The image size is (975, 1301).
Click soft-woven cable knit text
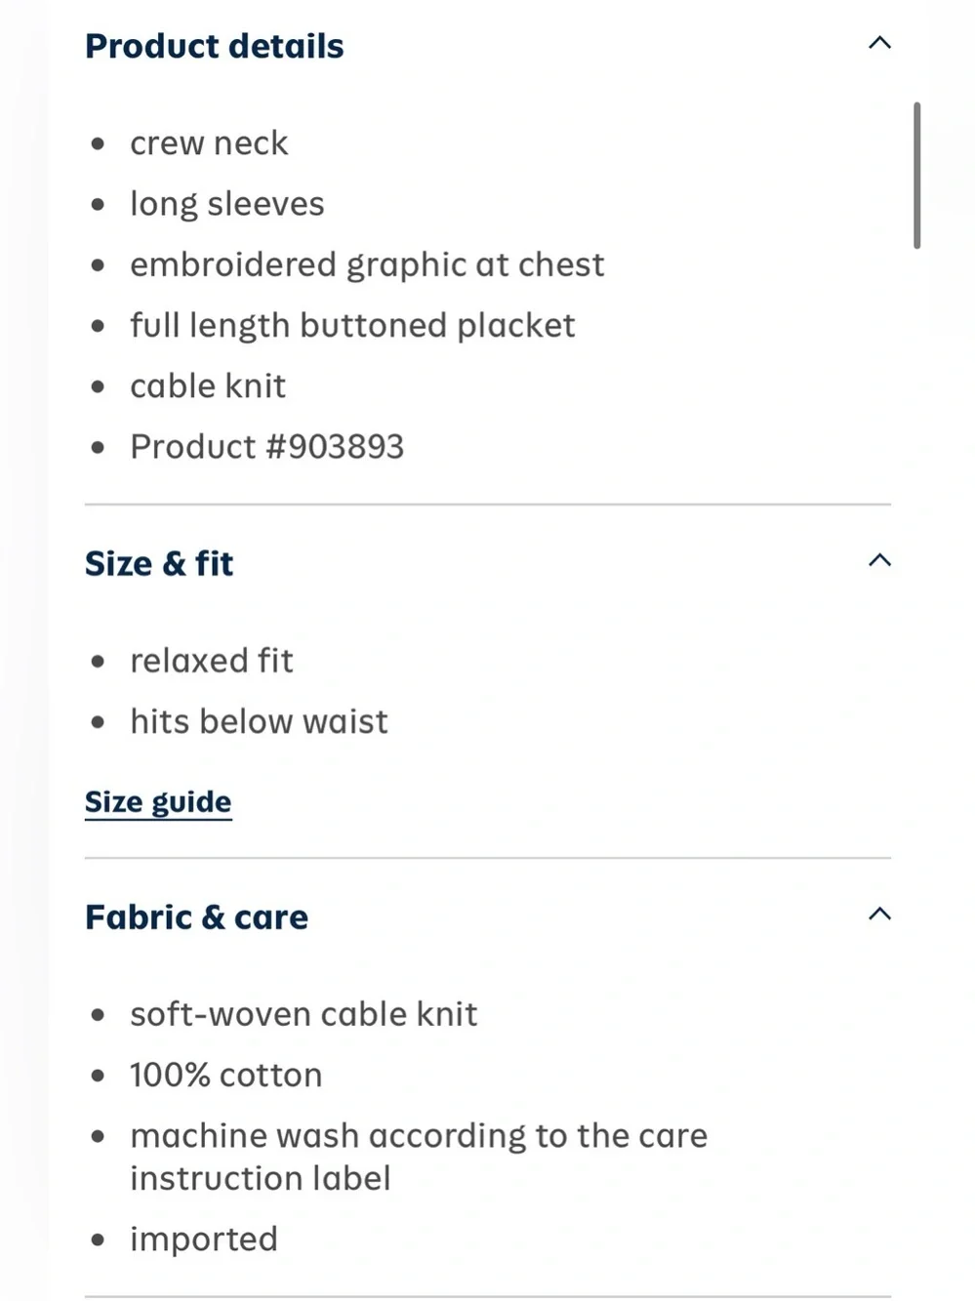point(304,1014)
